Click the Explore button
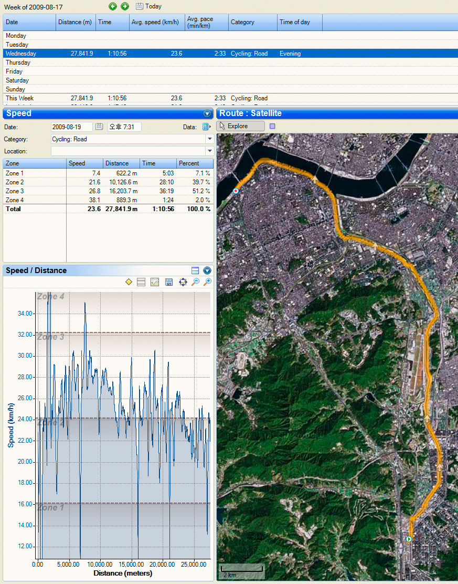 240,126
